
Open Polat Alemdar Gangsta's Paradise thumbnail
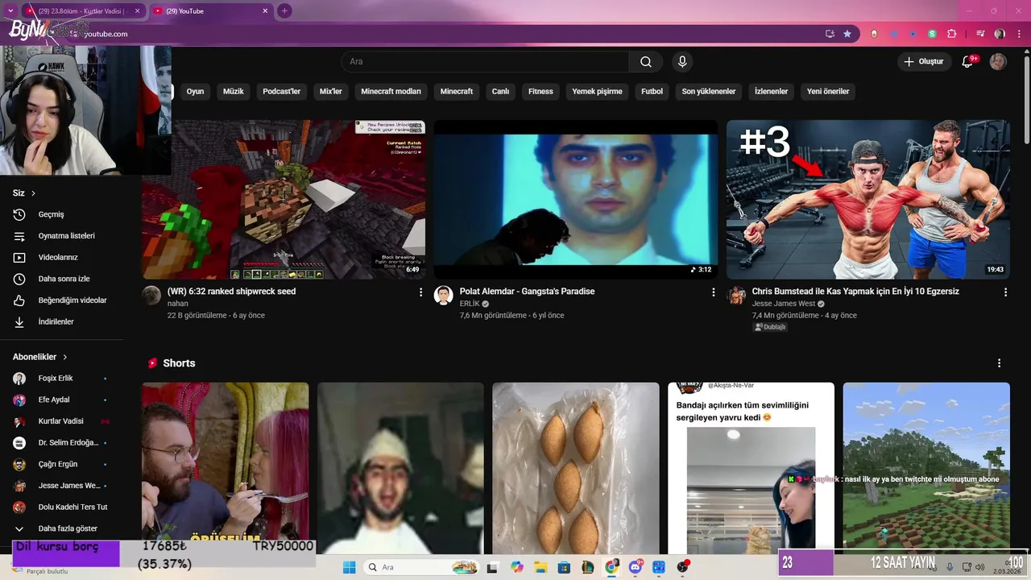576,200
